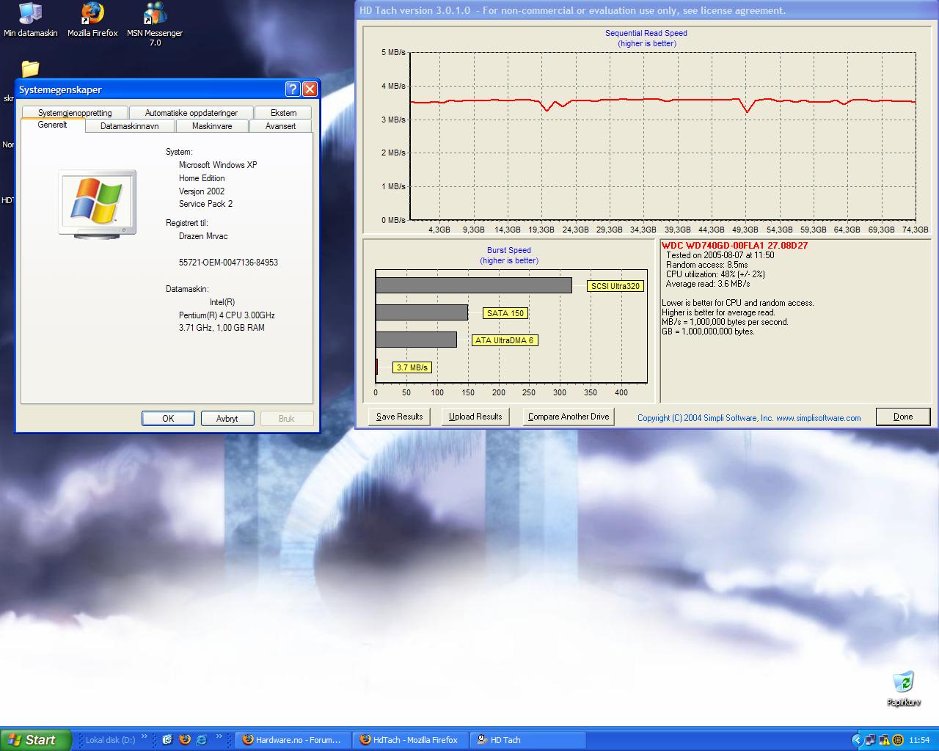Open the Simpli Software copyright link
Viewport: 939px width, 751px height.
click(x=749, y=418)
